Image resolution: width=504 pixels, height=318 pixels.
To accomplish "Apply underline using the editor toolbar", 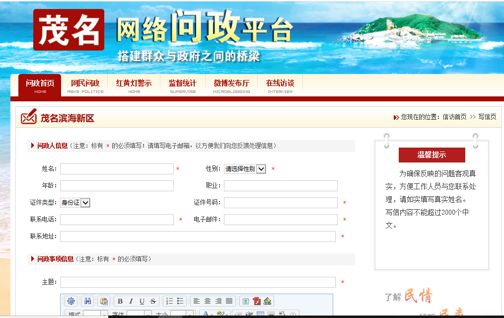I will pyautogui.click(x=142, y=301).
